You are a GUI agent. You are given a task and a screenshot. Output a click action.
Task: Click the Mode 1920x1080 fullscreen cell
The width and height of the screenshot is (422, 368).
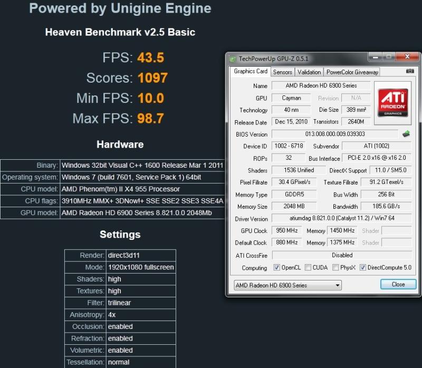[x=141, y=267]
